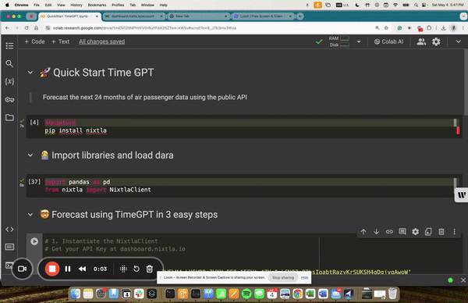
Task: Open the Share notebook people icon
Action: click(x=421, y=41)
